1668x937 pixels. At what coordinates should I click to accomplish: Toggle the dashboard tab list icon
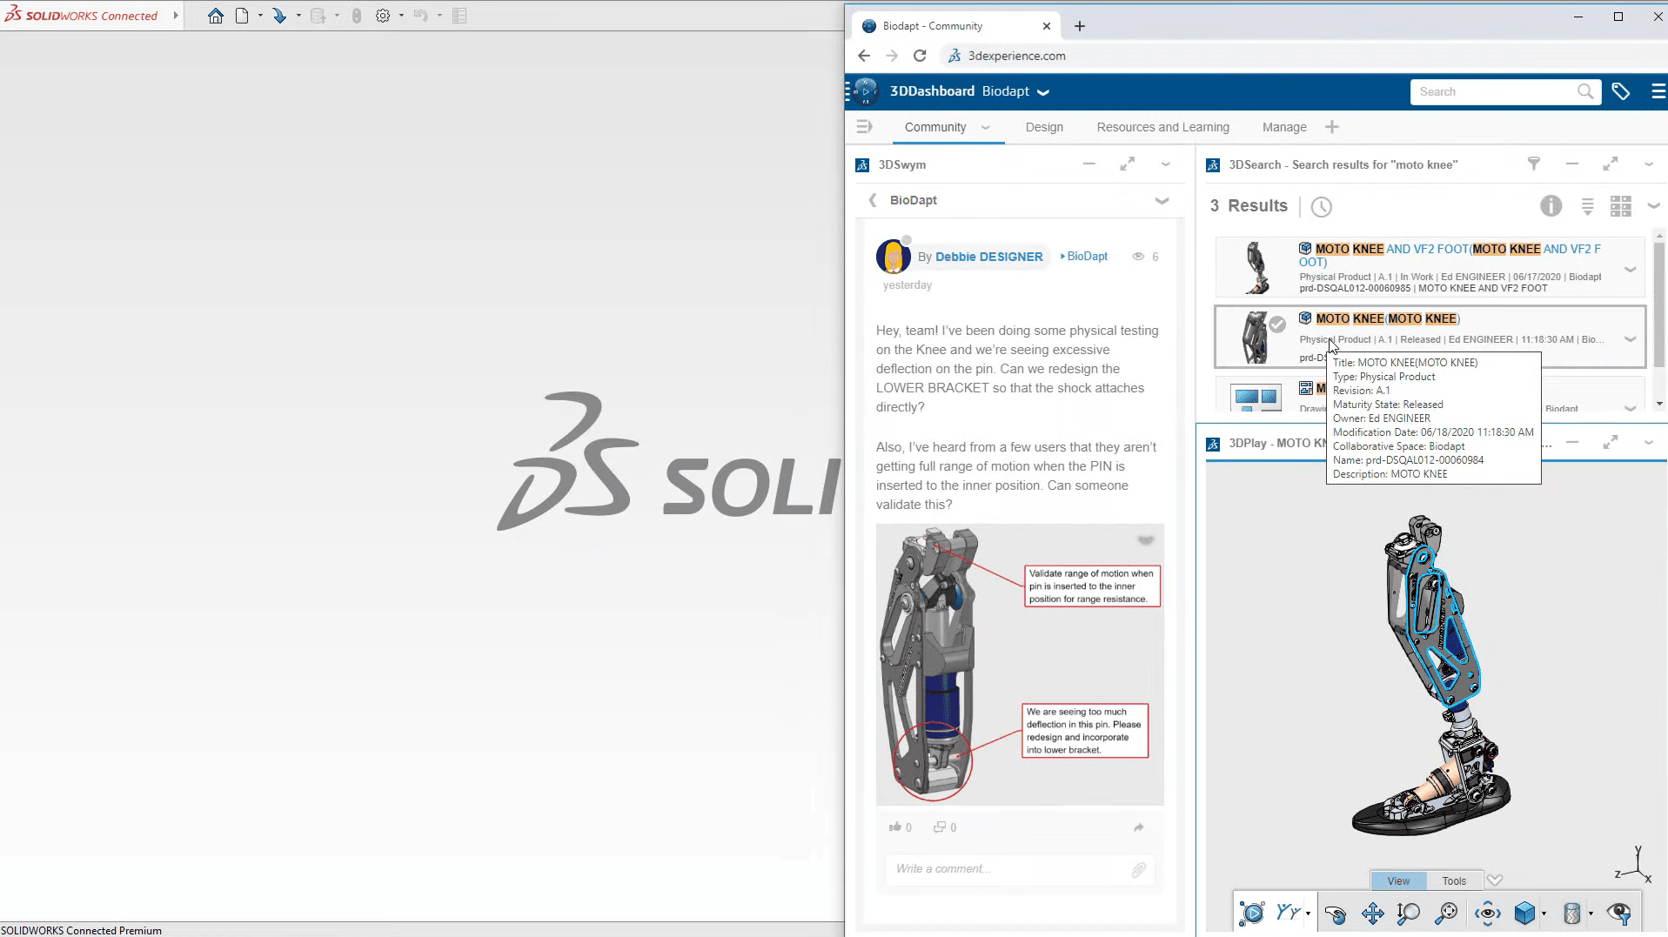click(x=864, y=127)
